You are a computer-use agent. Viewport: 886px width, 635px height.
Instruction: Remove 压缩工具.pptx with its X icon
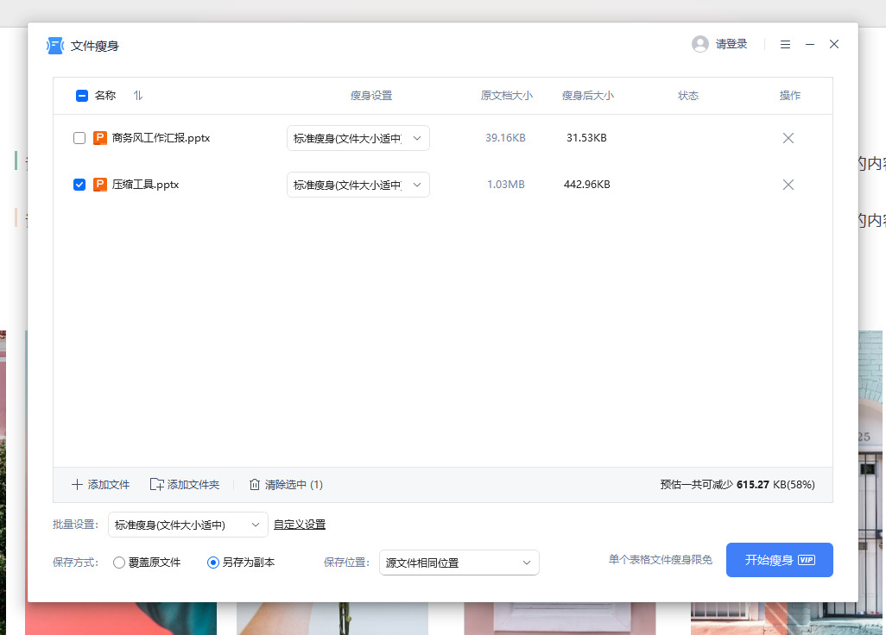click(x=788, y=185)
